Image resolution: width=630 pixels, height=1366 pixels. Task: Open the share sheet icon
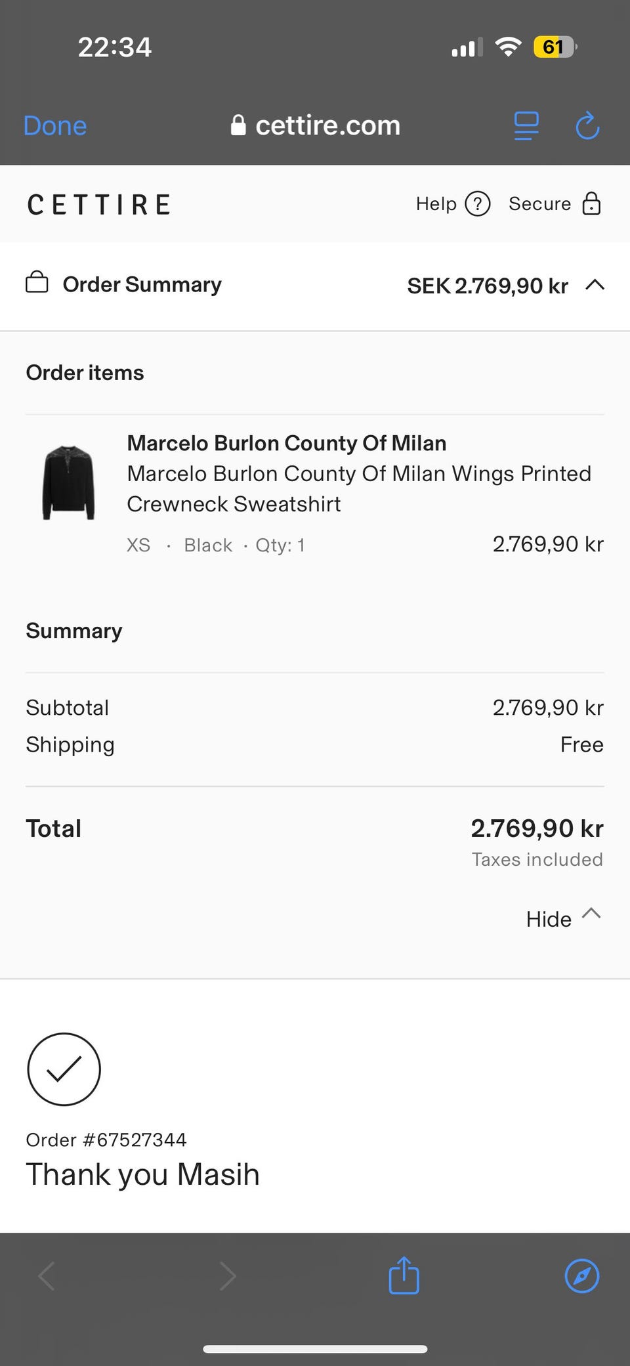coord(404,1276)
